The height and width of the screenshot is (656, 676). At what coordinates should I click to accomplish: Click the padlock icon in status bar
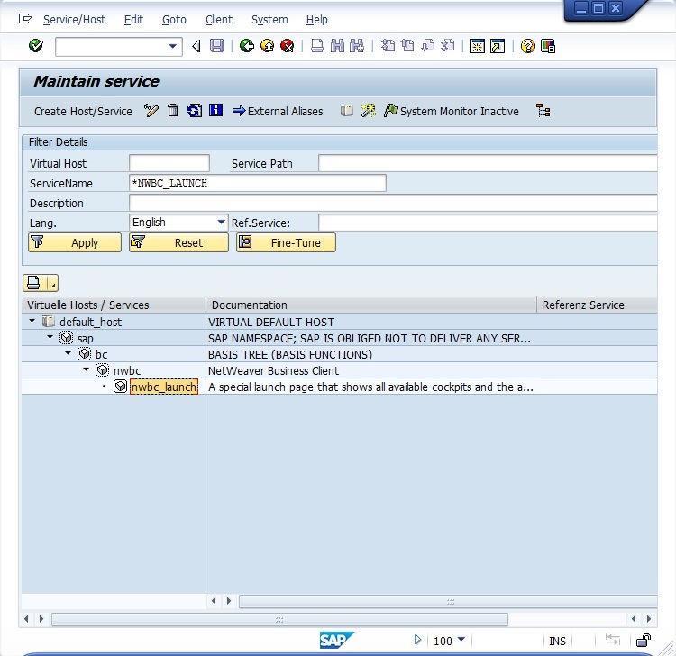tap(644, 640)
